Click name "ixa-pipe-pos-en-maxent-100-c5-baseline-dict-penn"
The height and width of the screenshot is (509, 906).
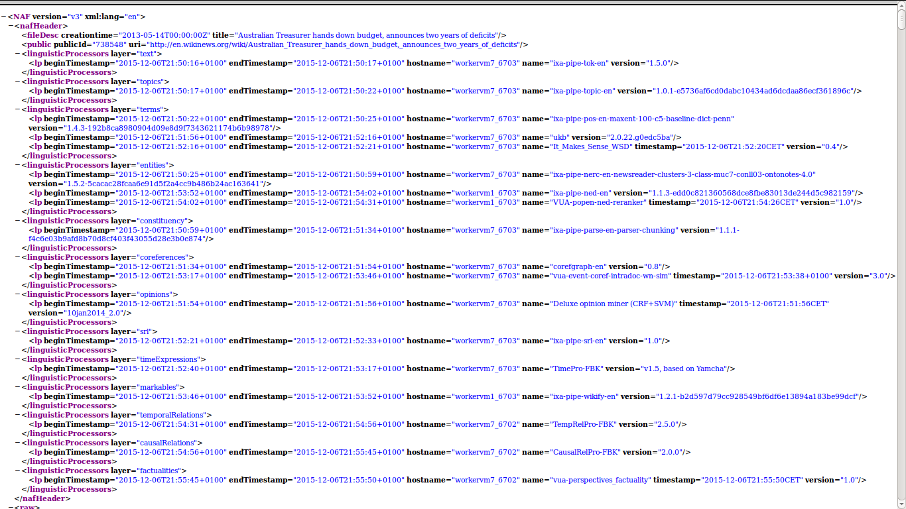click(641, 119)
